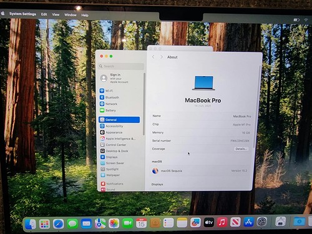
Task: Open Bluetooth settings in sidebar
Action: [110, 97]
